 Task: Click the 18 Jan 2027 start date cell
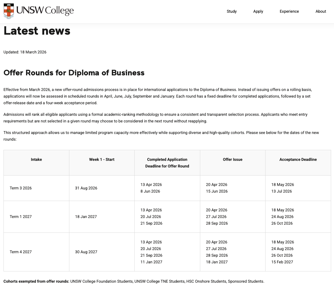click(86, 217)
